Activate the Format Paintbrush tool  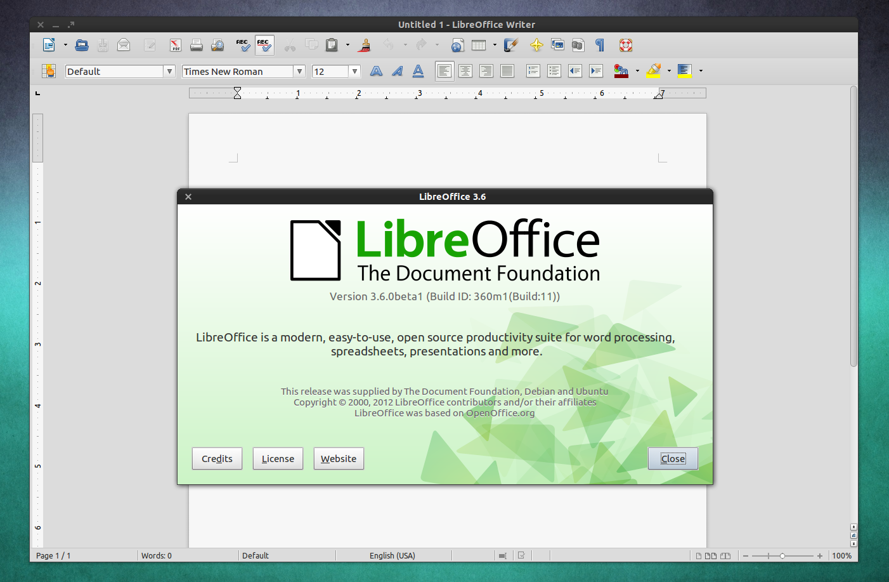(363, 45)
